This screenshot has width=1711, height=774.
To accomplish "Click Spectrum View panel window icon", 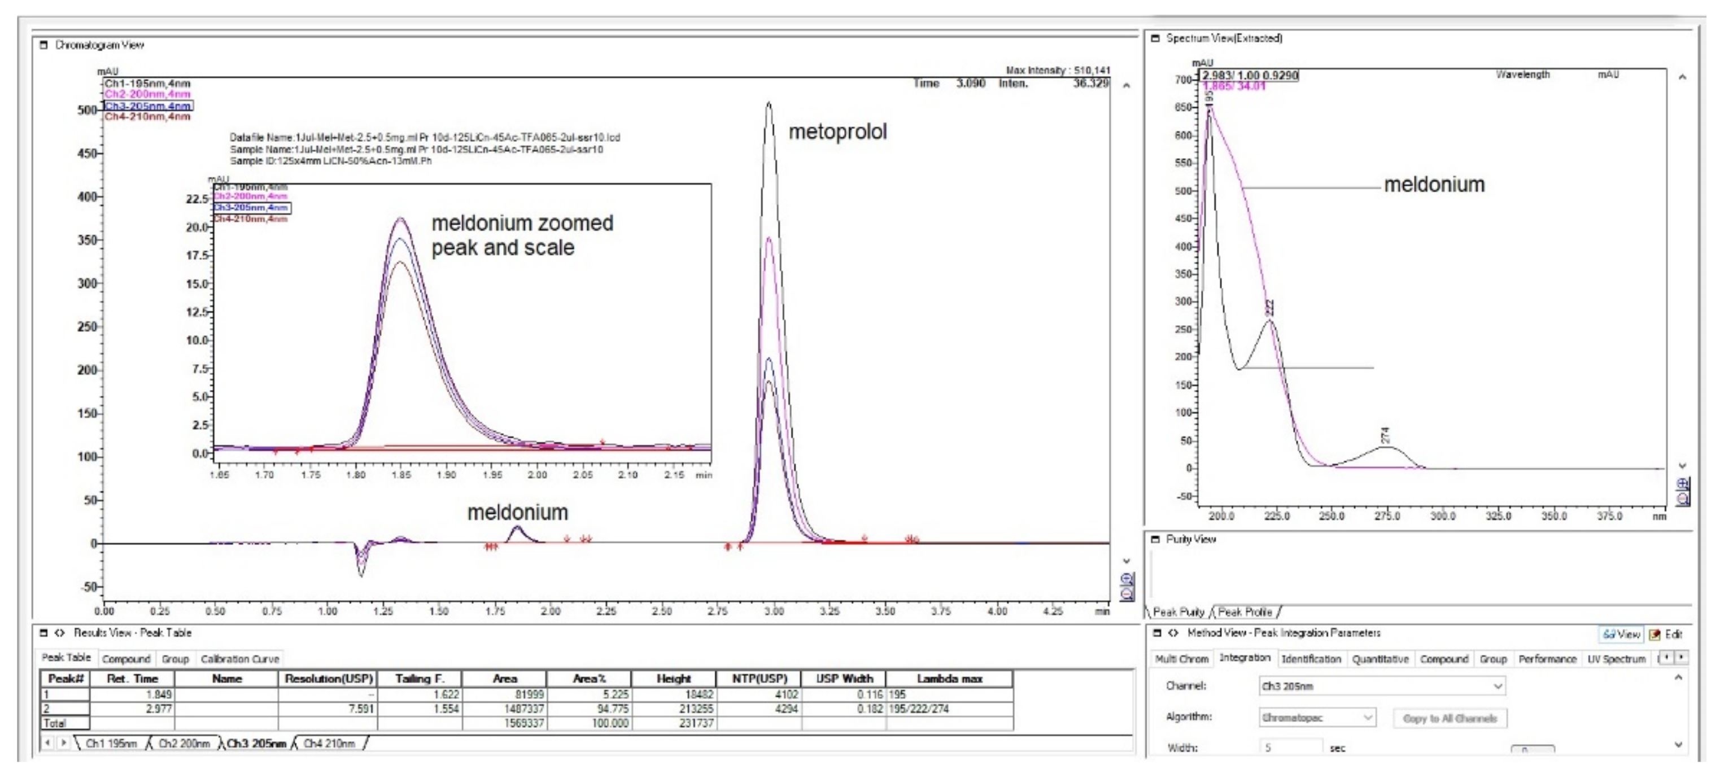I will tap(1155, 38).
